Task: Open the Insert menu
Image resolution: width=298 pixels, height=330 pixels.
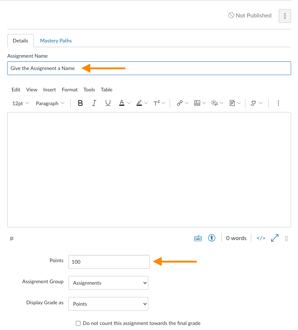Action: click(49, 90)
